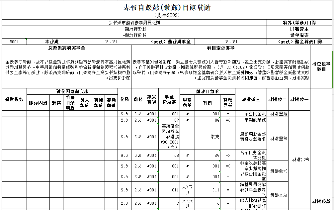Click 社保科代编- in the 实施单位 row
The height and width of the screenshot is (210, 334).
tap(134, 35)
